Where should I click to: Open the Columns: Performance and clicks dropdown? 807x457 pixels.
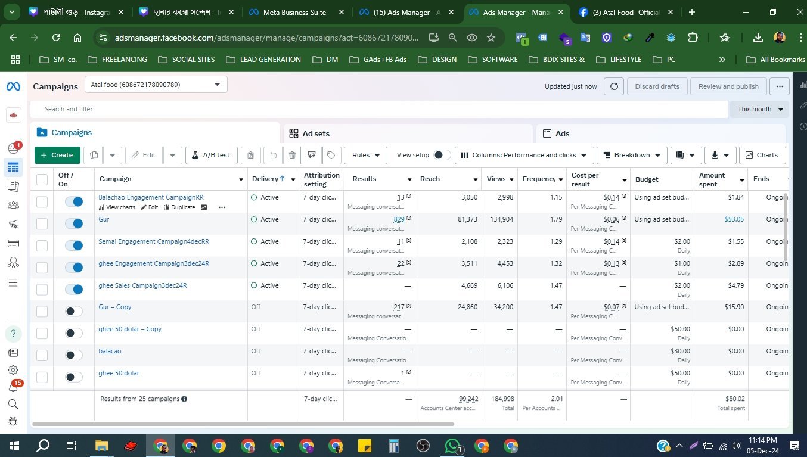(523, 155)
